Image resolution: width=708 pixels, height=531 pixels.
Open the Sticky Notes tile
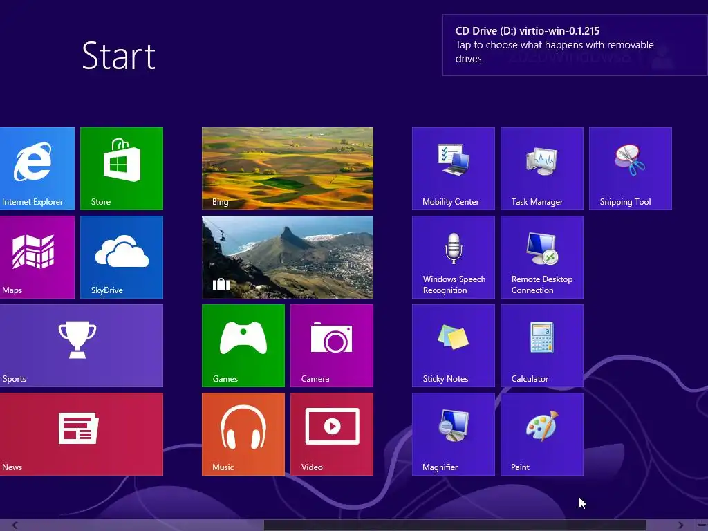pos(454,346)
